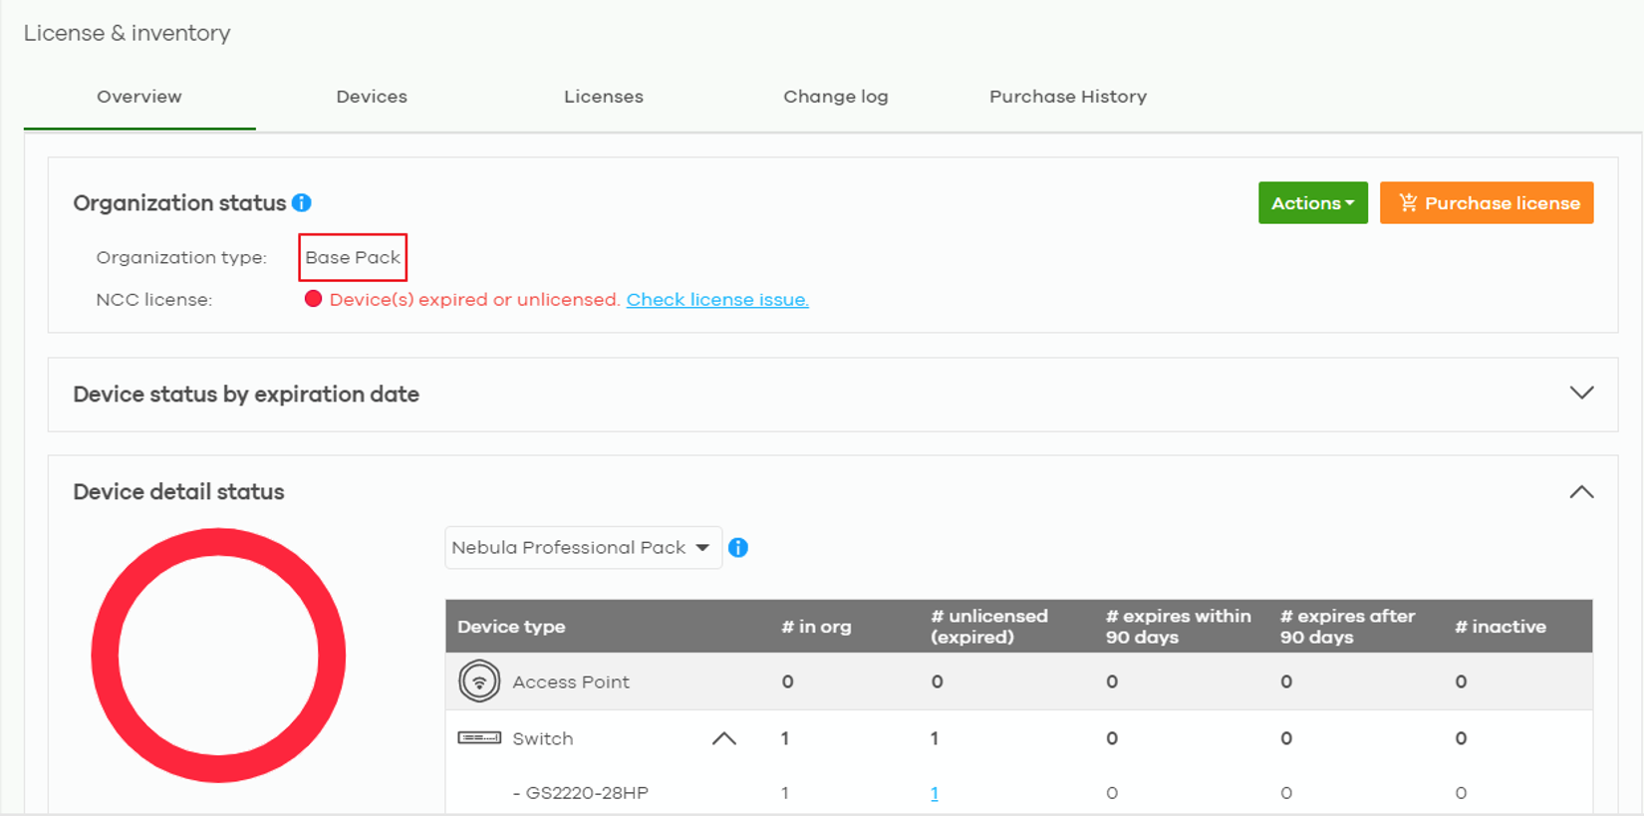Open the Licenses tab
This screenshot has height=816, width=1644.
tap(604, 97)
